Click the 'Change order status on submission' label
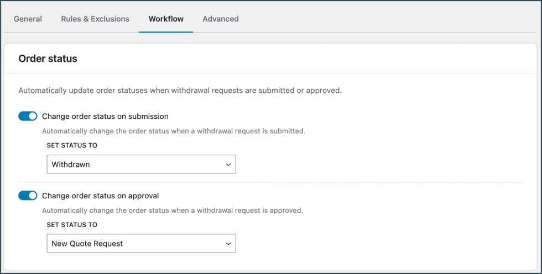This screenshot has height=274, width=542. click(x=106, y=117)
